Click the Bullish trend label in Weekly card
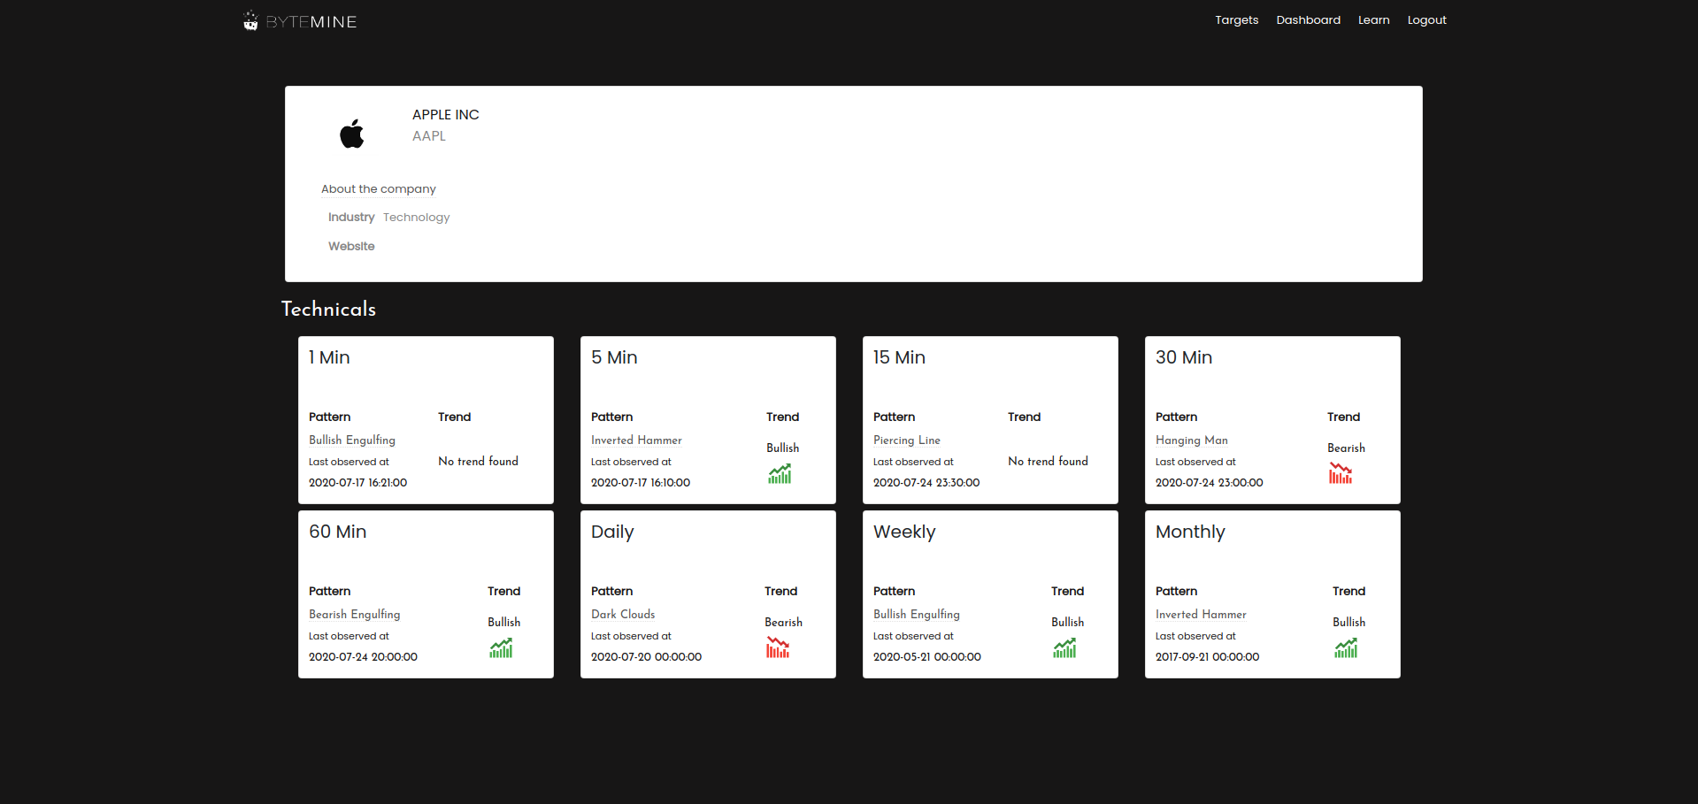 1067,623
